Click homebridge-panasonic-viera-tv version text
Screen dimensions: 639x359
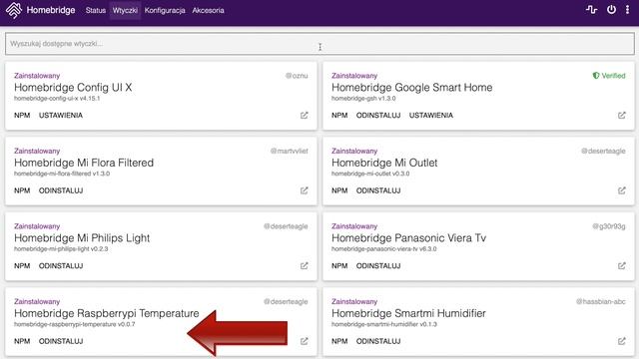[x=383, y=249]
